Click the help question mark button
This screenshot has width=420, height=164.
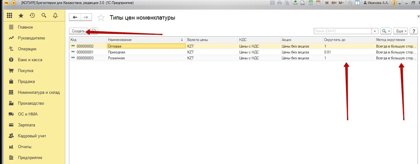tap(413, 31)
